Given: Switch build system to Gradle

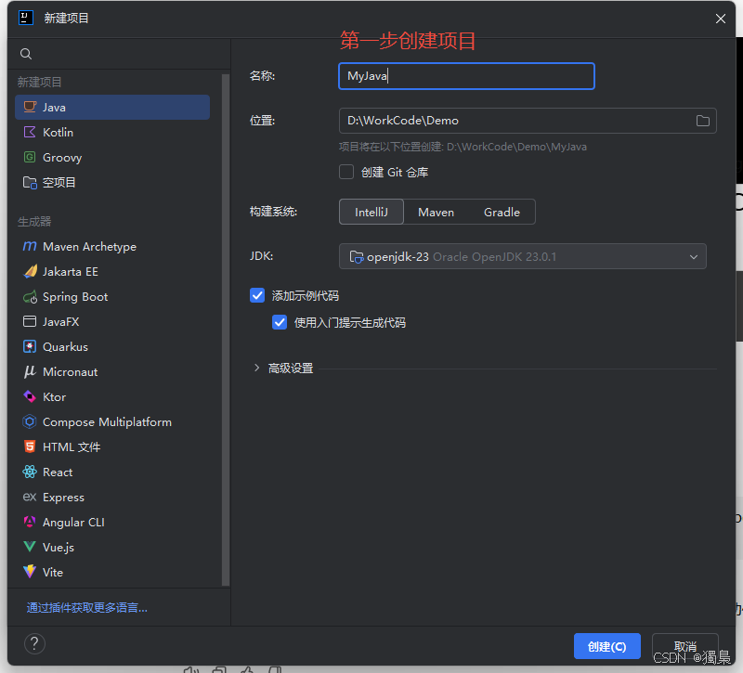Looking at the screenshot, I should point(502,212).
